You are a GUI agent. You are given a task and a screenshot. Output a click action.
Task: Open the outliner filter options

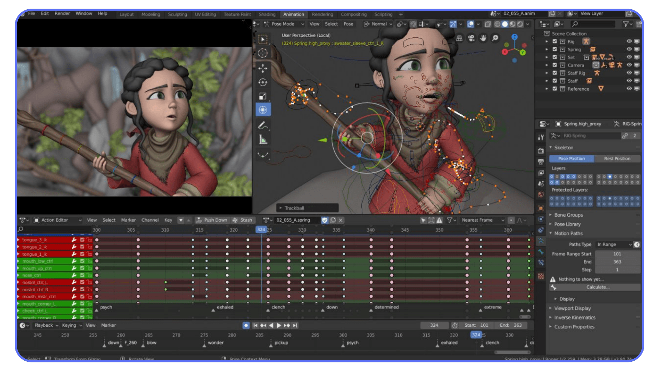(627, 24)
